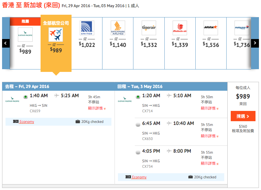Select return flight 4:05 PM CX734
The height and width of the screenshot is (190, 261).
point(138,152)
